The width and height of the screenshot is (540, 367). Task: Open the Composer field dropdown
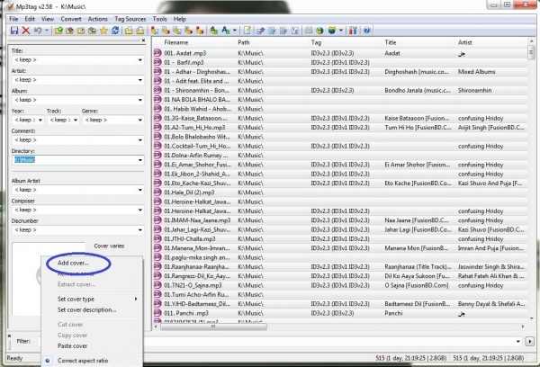coord(140,210)
